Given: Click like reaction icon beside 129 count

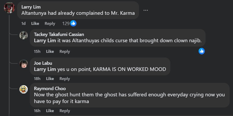Looking at the screenshot, I should (73, 24).
